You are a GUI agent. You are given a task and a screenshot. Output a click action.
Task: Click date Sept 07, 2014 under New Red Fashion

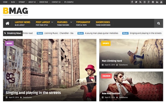coord(110,97)
